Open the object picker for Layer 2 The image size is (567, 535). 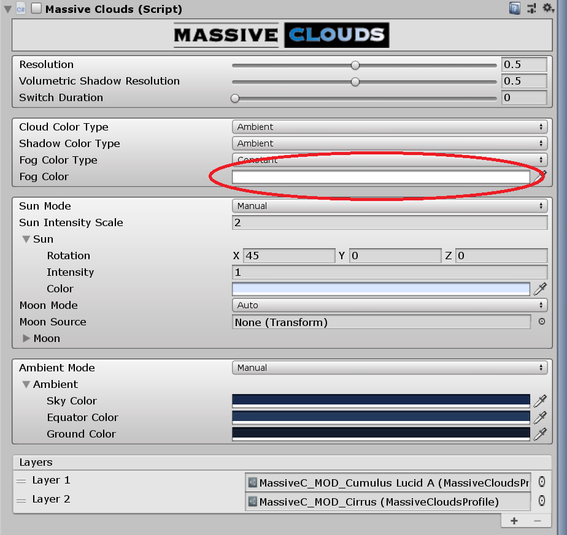tap(542, 501)
